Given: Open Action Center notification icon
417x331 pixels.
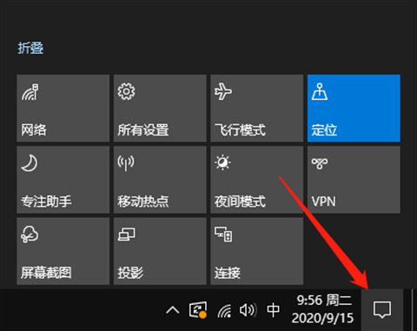Looking at the screenshot, I should (x=382, y=310).
